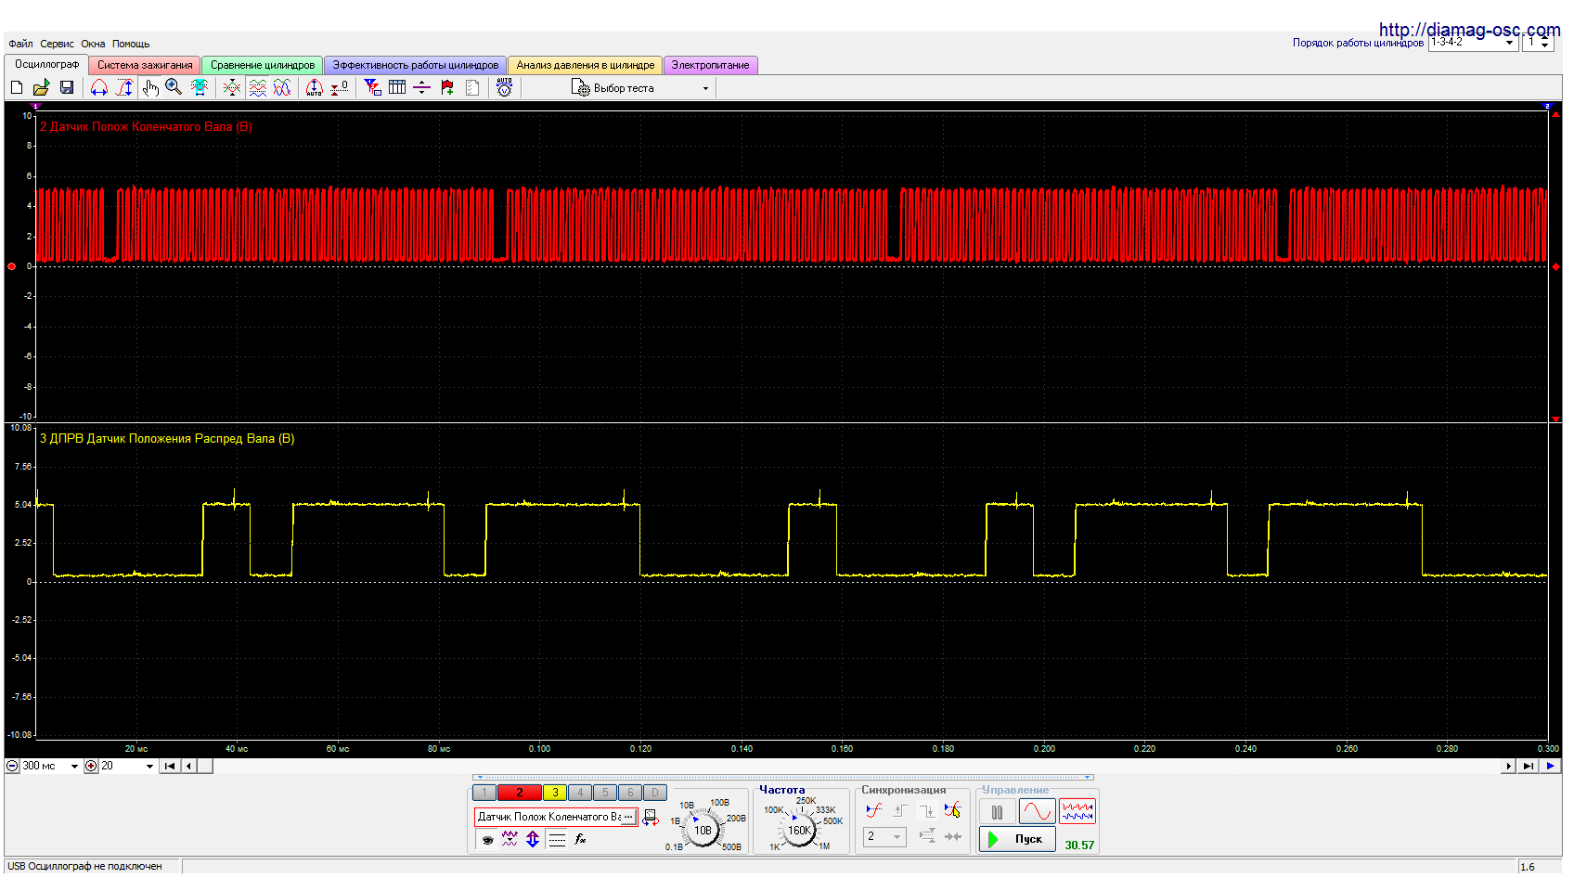
Task: Click overlay channels mode icon
Action: pos(232,87)
